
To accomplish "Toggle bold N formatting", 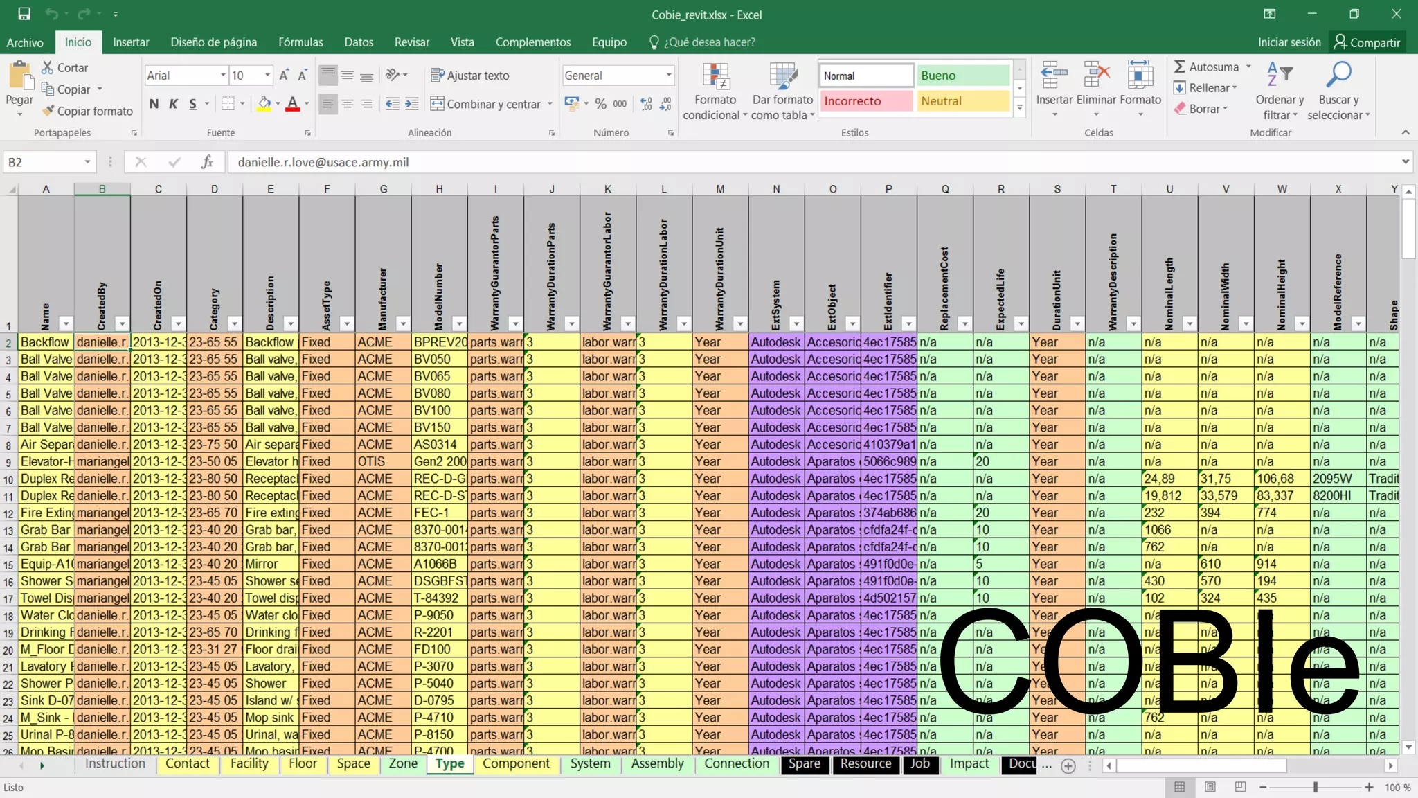I will [x=154, y=104].
